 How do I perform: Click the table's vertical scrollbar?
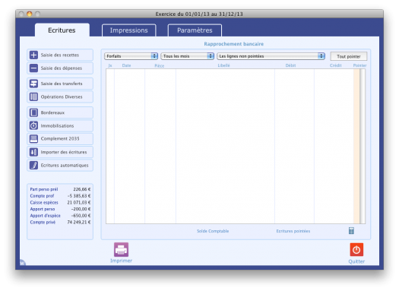point(363,147)
